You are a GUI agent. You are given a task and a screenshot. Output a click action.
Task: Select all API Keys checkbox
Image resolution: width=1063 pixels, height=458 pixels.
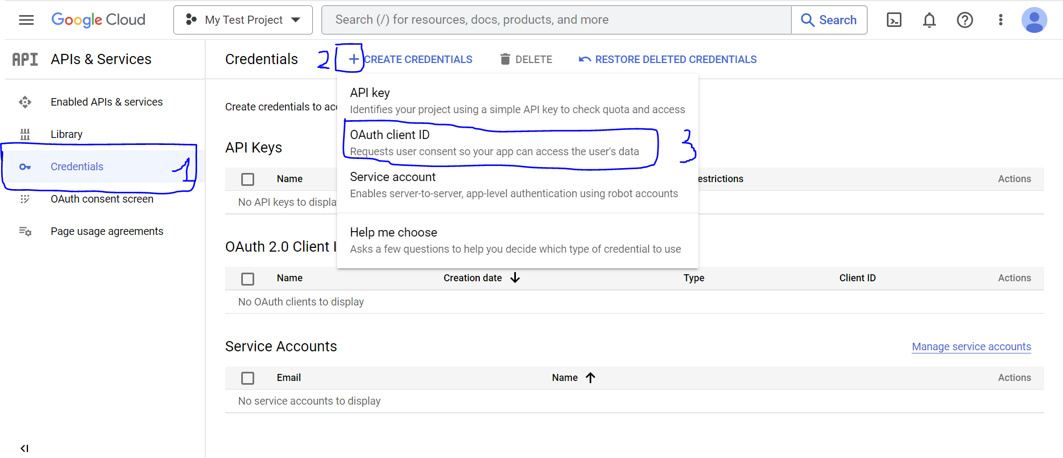pyautogui.click(x=248, y=179)
